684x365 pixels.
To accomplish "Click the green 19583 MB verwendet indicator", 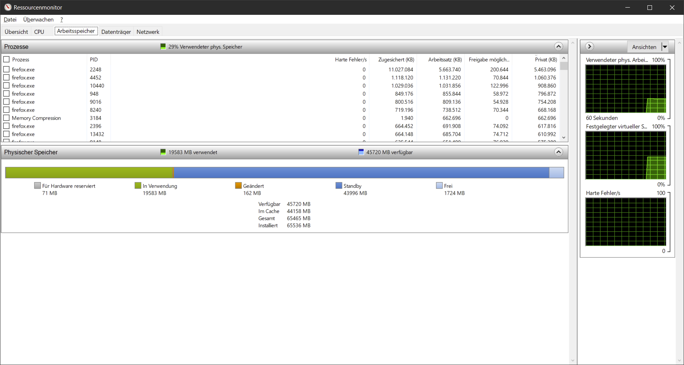I will pyautogui.click(x=163, y=152).
